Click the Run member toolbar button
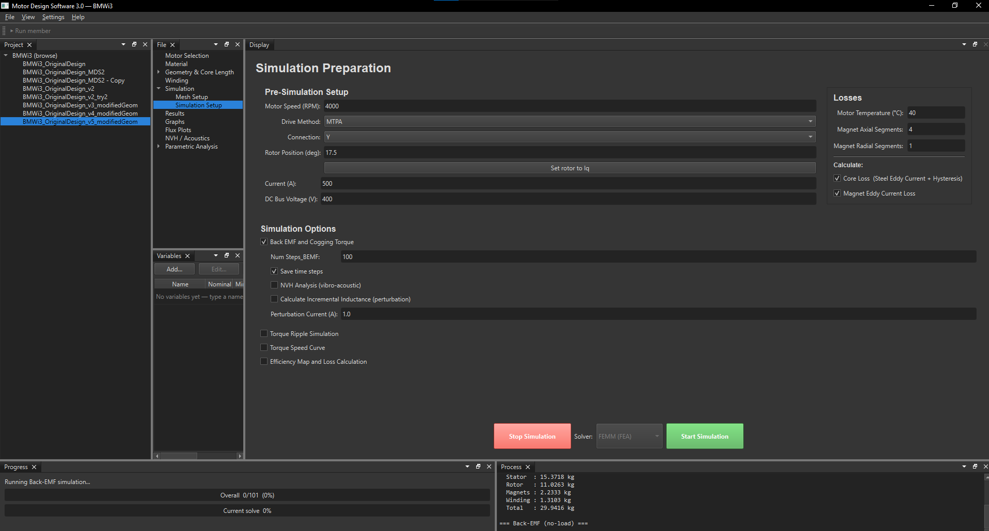989x531 pixels. (30, 31)
